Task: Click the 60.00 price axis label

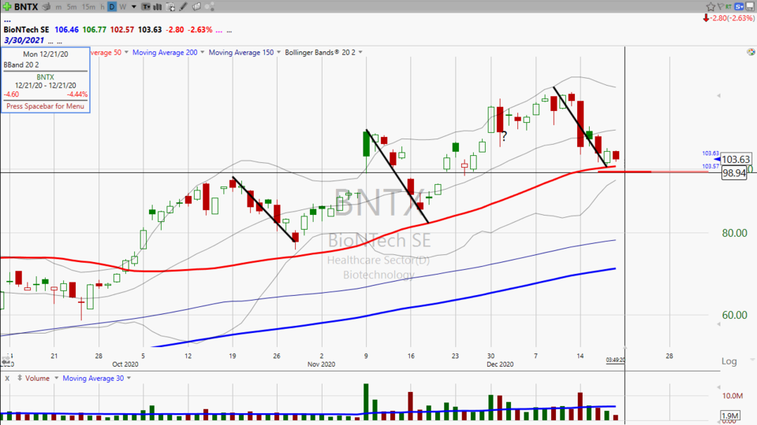Action: (x=734, y=315)
